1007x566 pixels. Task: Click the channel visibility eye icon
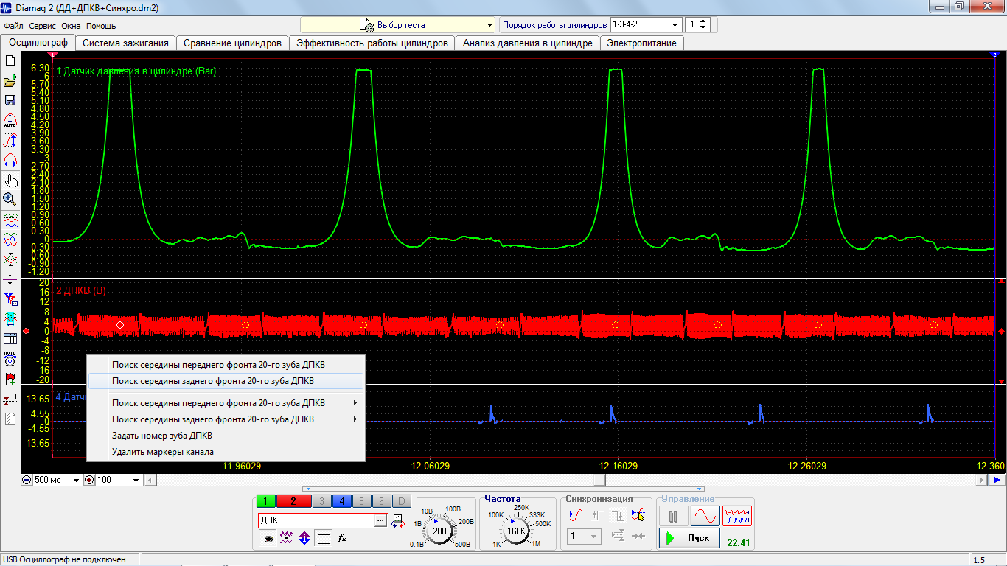pyautogui.click(x=269, y=539)
